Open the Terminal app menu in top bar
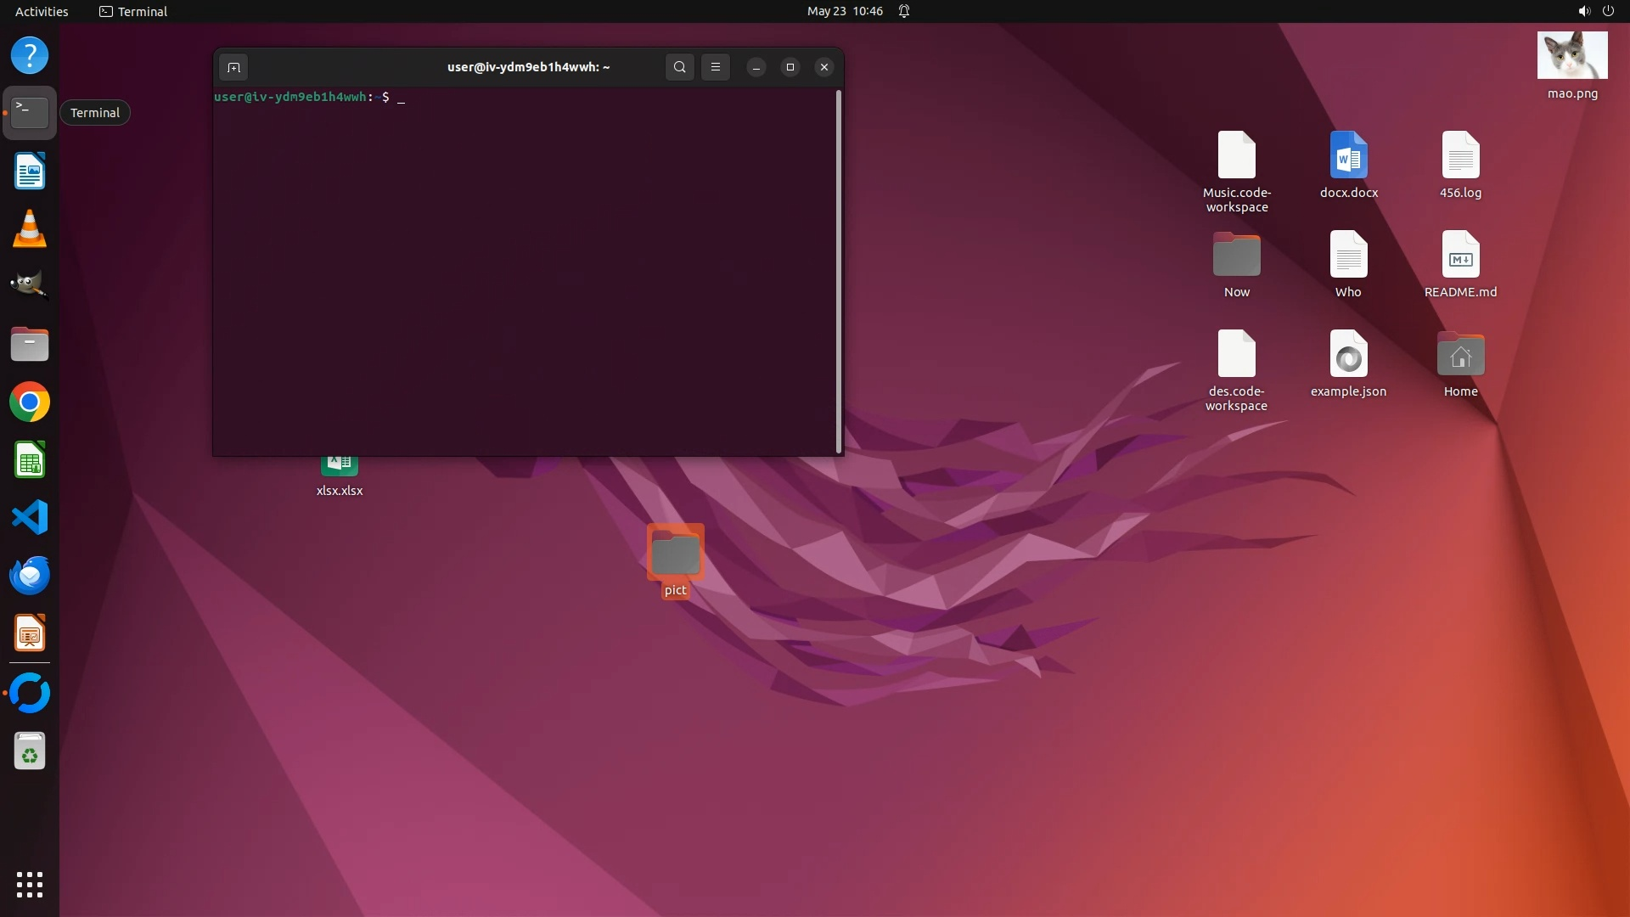 click(x=133, y=11)
